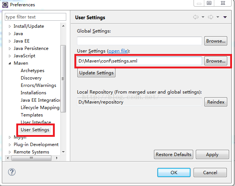The width and height of the screenshot is (235, 186).
Task: Expand the Install/Update tree node
Action: (10, 27)
